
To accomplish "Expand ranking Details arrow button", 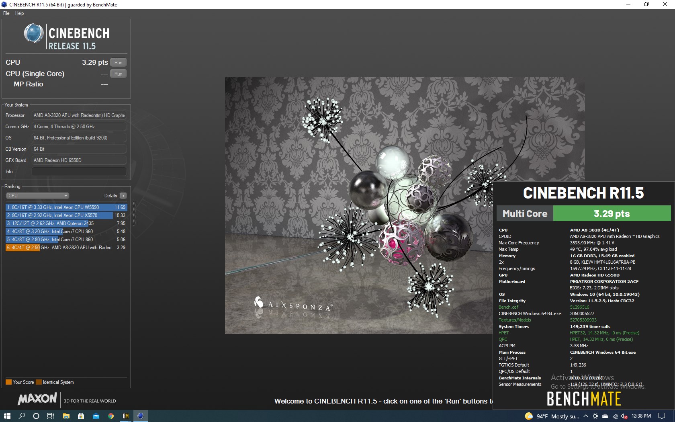I will (x=123, y=196).
